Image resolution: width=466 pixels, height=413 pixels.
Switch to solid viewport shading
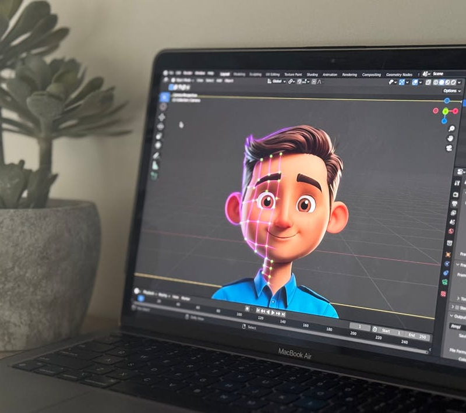[442, 82]
